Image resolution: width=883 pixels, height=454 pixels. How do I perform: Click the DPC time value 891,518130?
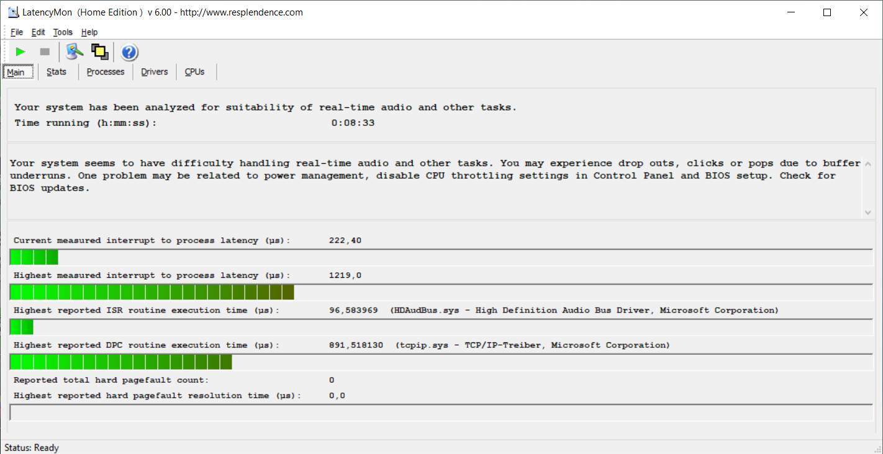point(356,345)
